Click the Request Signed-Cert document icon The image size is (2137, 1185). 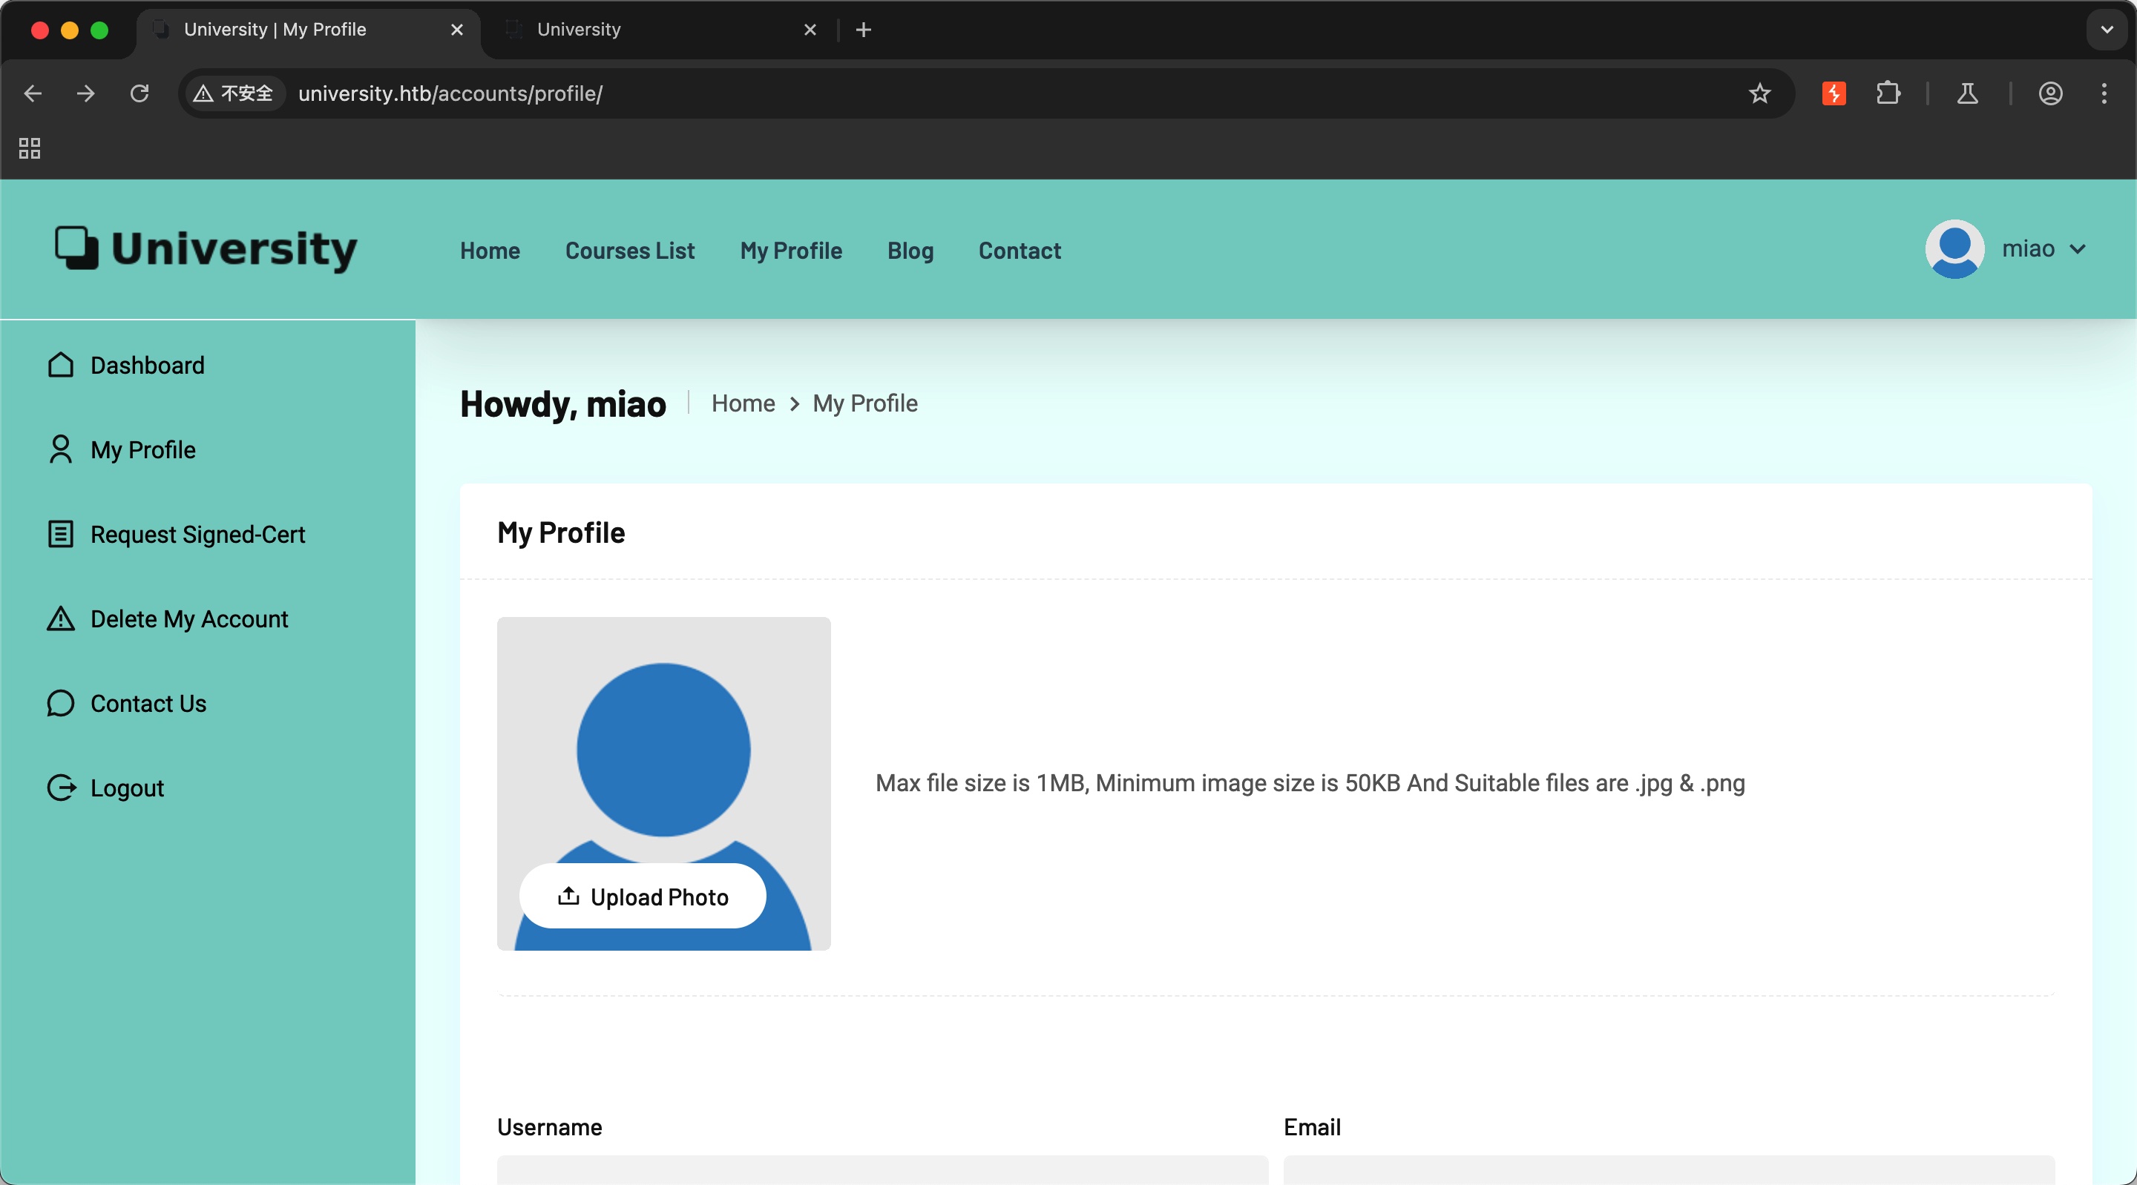point(61,534)
